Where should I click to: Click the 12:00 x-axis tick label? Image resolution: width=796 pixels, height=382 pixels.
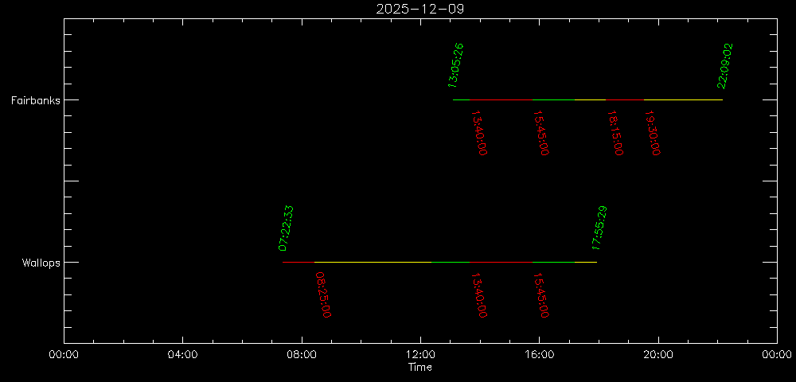419,355
